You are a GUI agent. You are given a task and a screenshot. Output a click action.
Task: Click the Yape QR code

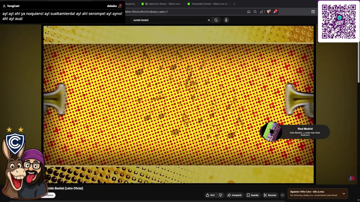[x=339, y=22]
